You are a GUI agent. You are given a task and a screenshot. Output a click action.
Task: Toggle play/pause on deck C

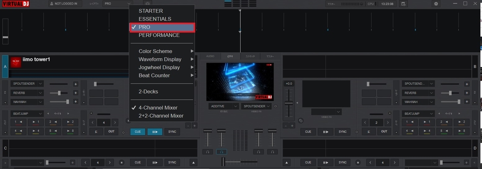pyautogui.click(x=155, y=163)
